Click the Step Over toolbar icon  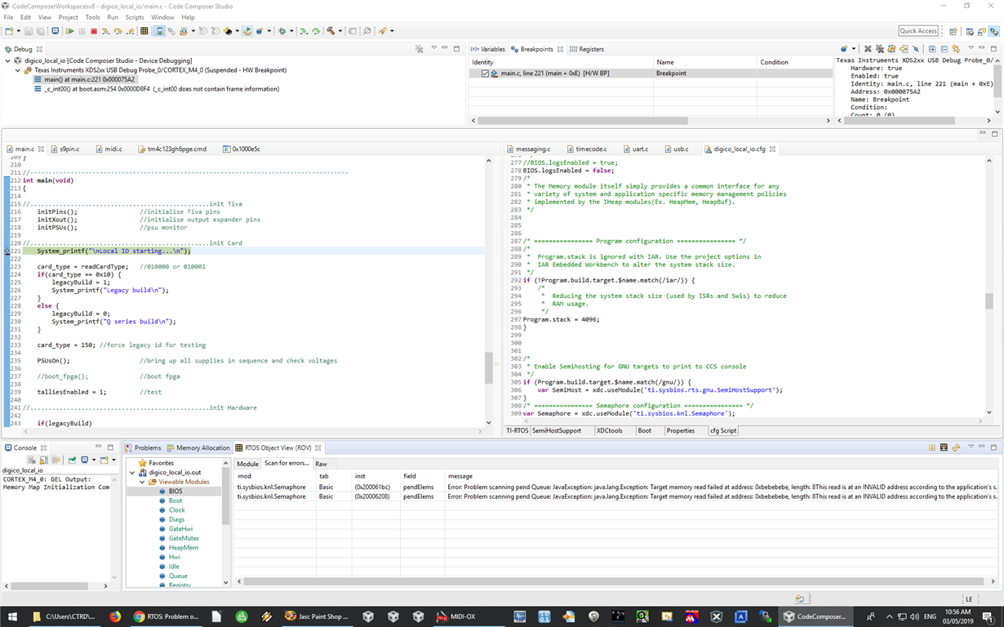118,31
